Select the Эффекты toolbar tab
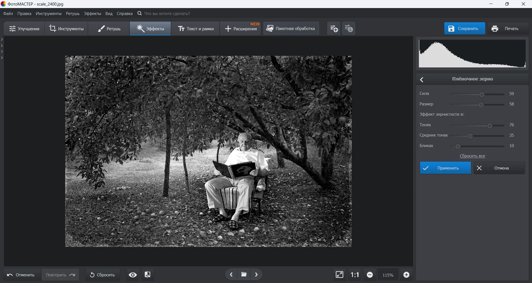This screenshot has width=532, height=283. [150, 29]
